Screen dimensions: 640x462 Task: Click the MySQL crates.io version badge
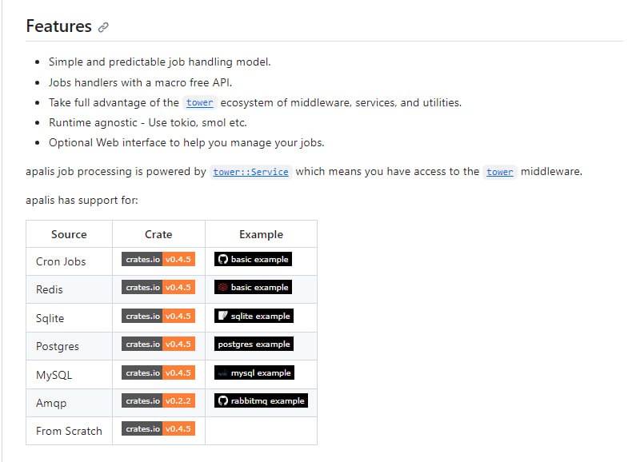(x=158, y=372)
